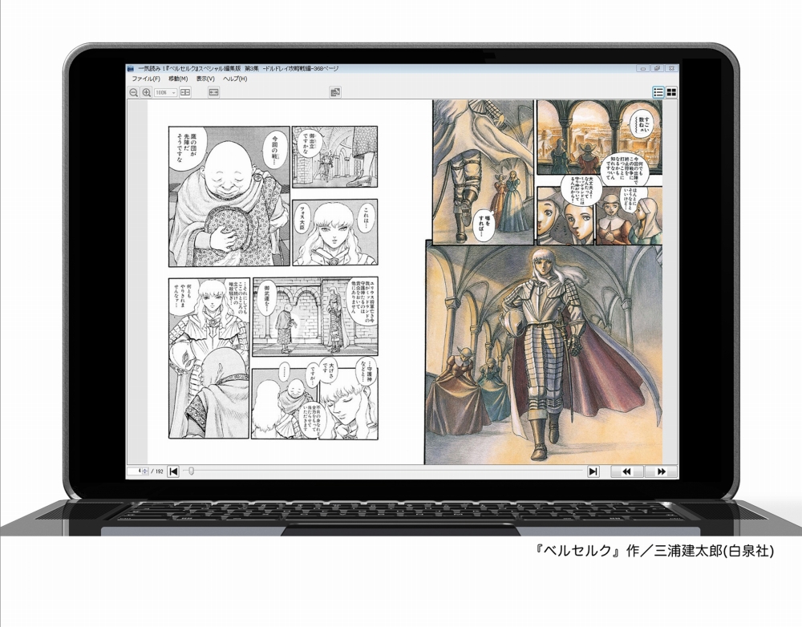Jump to the first page button

pos(173,471)
